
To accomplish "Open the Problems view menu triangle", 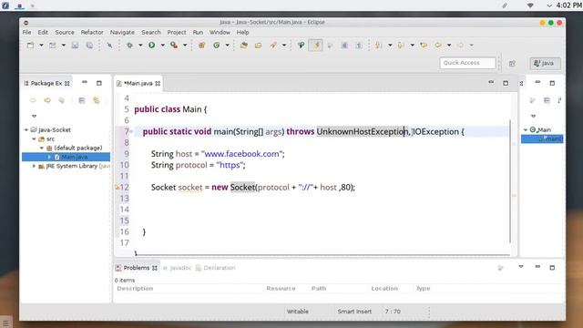I will (x=521, y=267).
